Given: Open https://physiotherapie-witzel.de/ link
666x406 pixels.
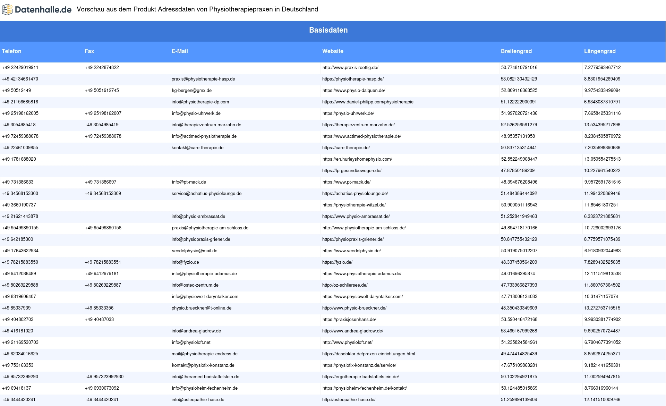Looking at the screenshot, I should (x=354, y=205).
